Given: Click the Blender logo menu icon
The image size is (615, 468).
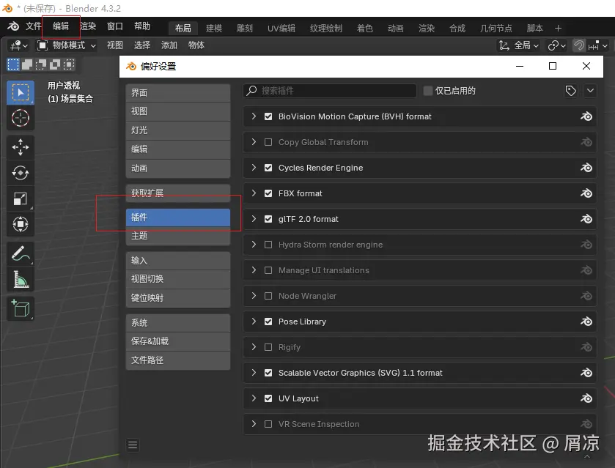Looking at the screenshot, I should [13, 26].
